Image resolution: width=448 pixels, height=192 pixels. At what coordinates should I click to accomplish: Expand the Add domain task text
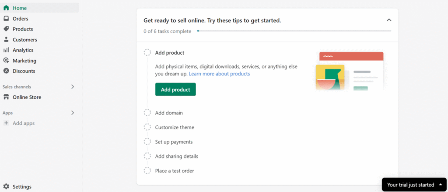point(169,113)
